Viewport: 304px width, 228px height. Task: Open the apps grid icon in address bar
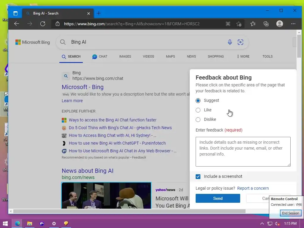click(x=228, y=24)
